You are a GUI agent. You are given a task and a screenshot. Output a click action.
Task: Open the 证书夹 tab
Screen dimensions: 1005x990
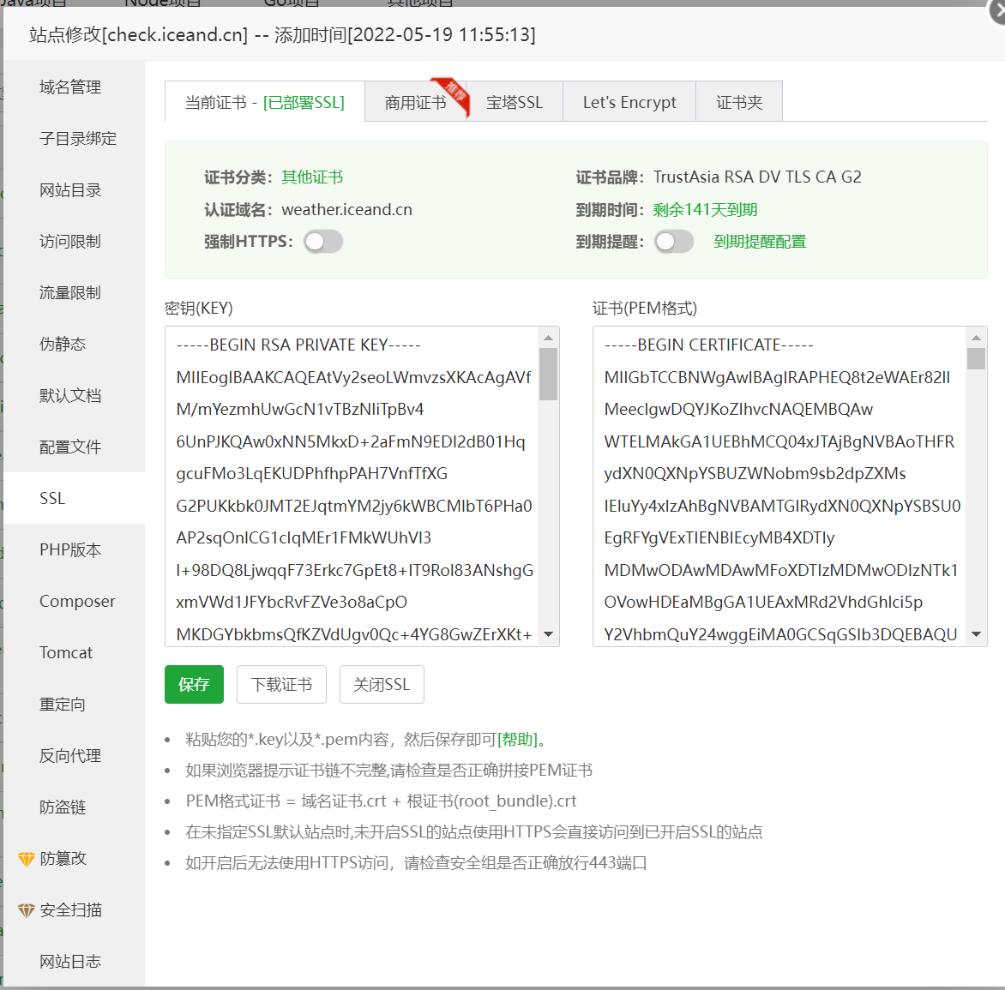(x=738, y=103)
